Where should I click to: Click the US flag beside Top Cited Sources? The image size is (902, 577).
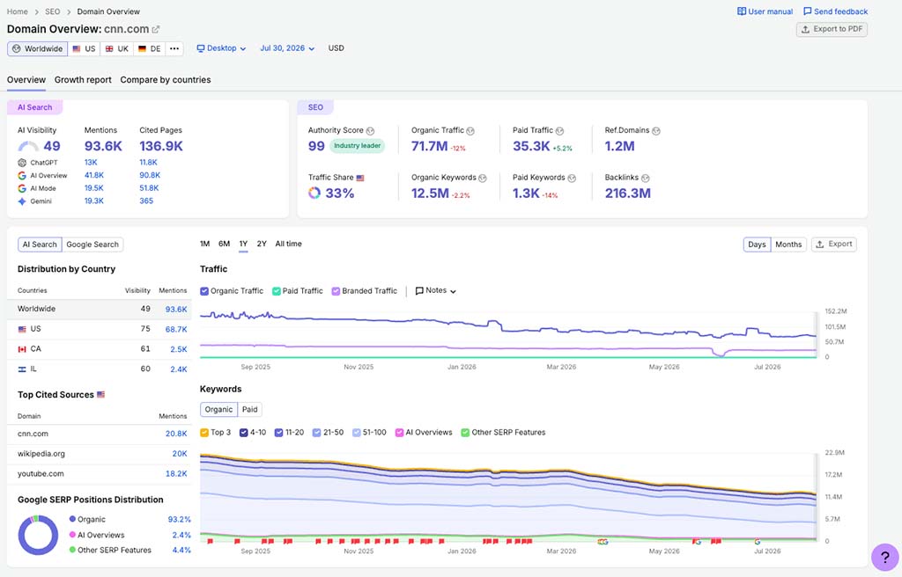[x=100, y=395]
